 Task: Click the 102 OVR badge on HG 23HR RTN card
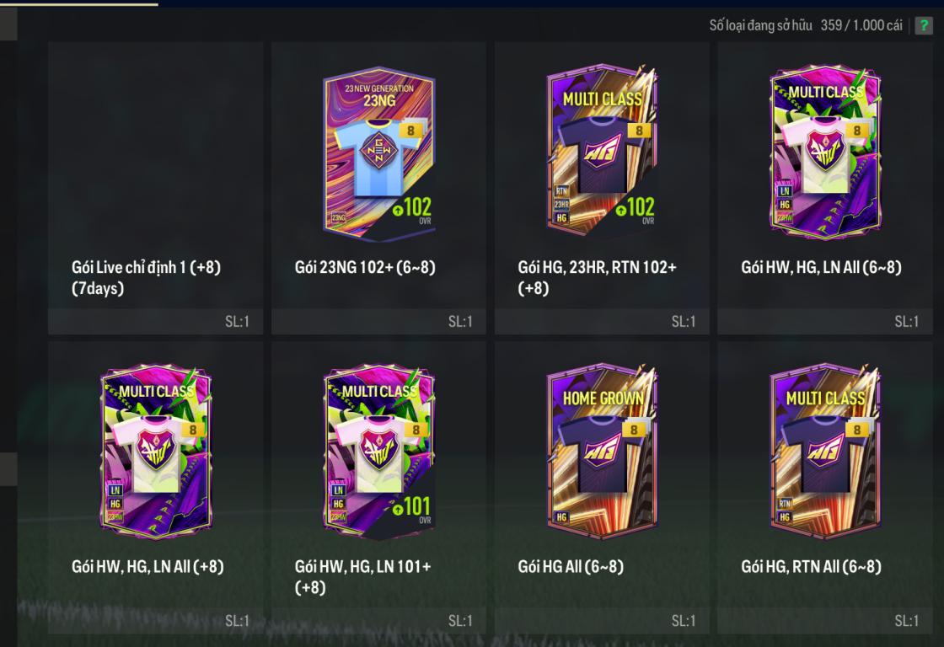click(x=636, y=210)
